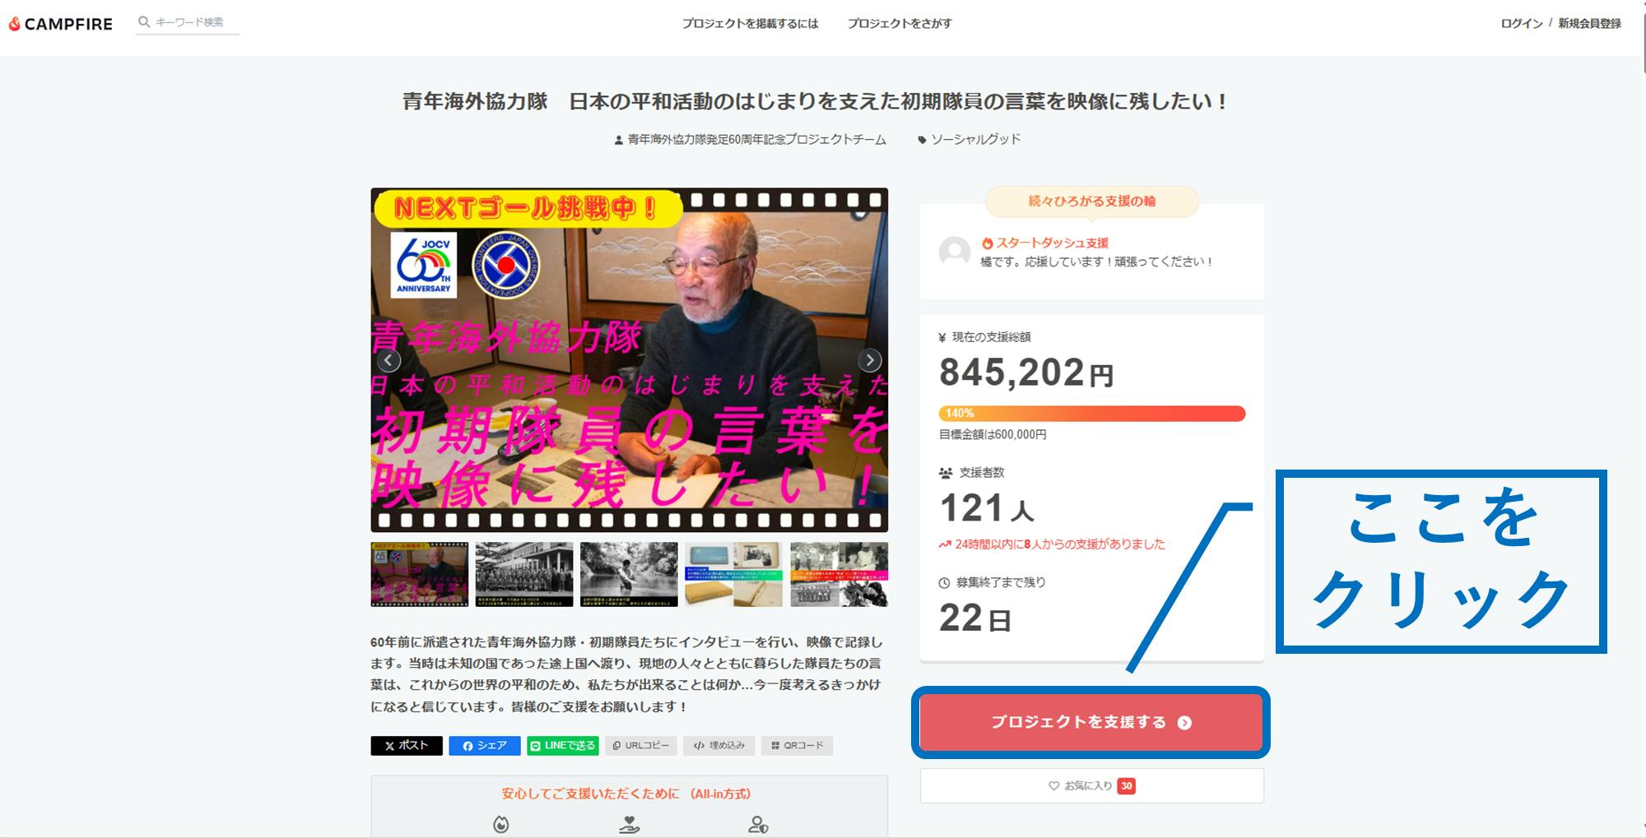This screenshot has width=1646, height=838.
Task: Open プロジェクトを掲載するには menu item
Action: (750, 24)
